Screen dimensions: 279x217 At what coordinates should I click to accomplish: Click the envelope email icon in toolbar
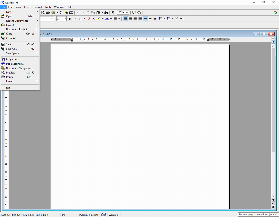coord(53,13)
